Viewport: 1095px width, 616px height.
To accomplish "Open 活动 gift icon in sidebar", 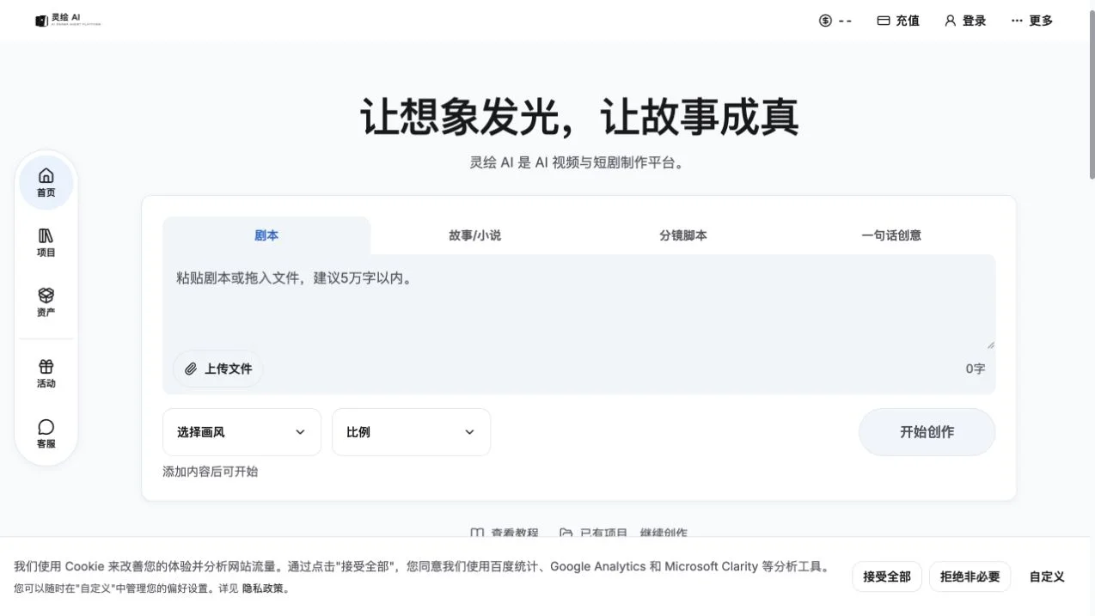I will [x=46, y=374].
